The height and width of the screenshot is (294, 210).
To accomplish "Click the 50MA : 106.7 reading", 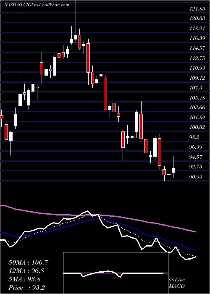I will click(x=29, y=262).
